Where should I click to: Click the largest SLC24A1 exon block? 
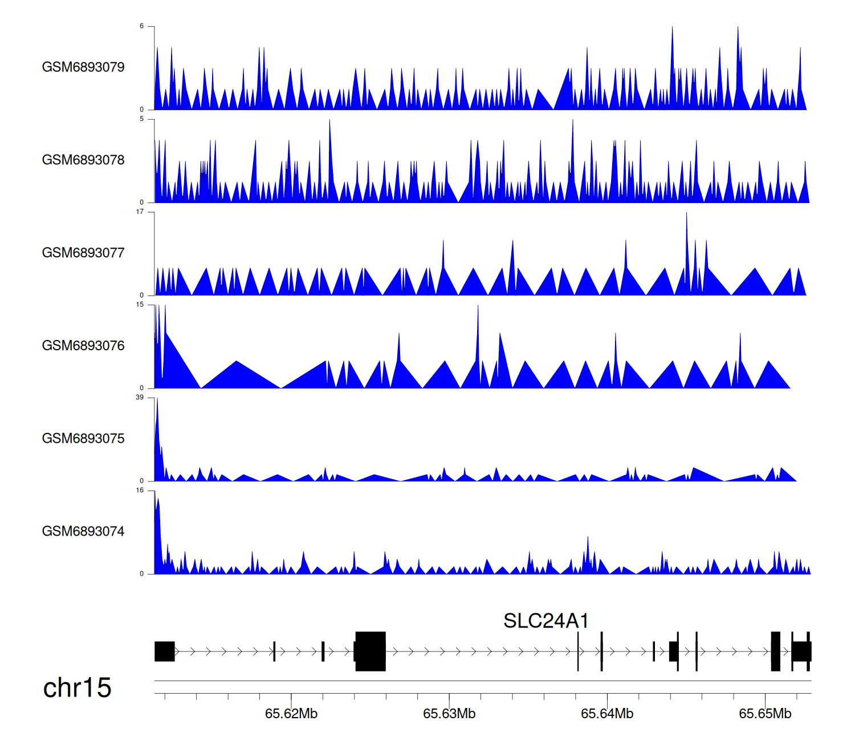(x=370, y=651)
